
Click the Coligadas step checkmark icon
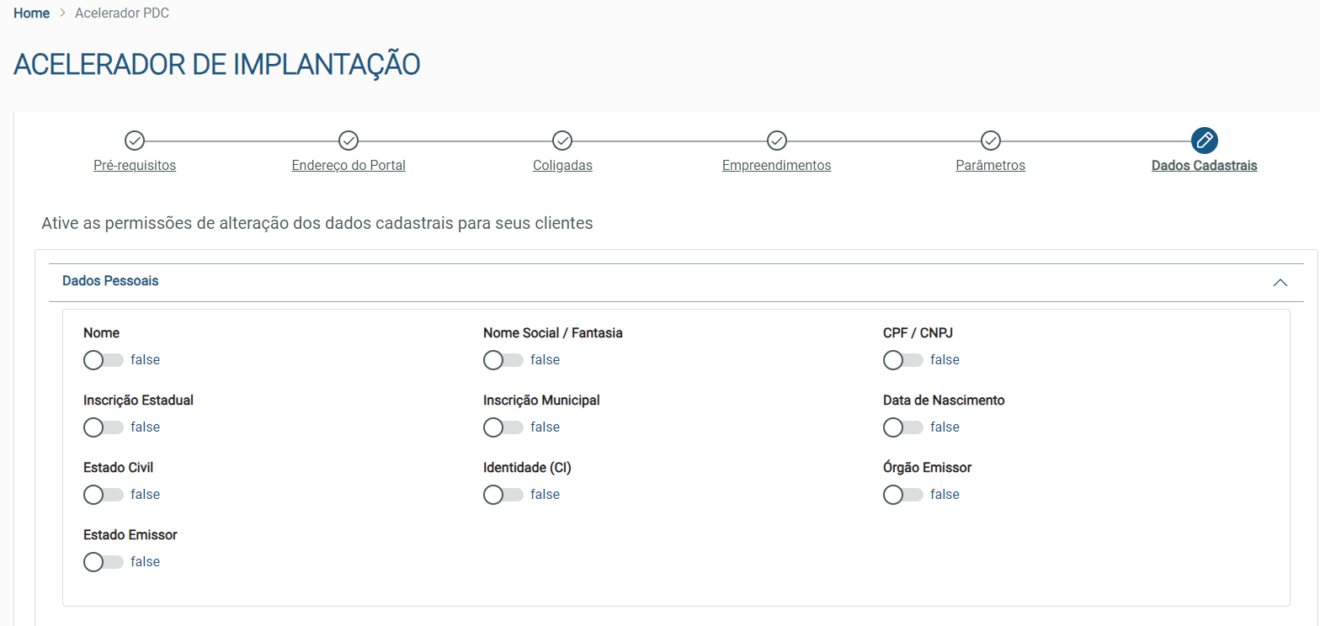point(562,141)
